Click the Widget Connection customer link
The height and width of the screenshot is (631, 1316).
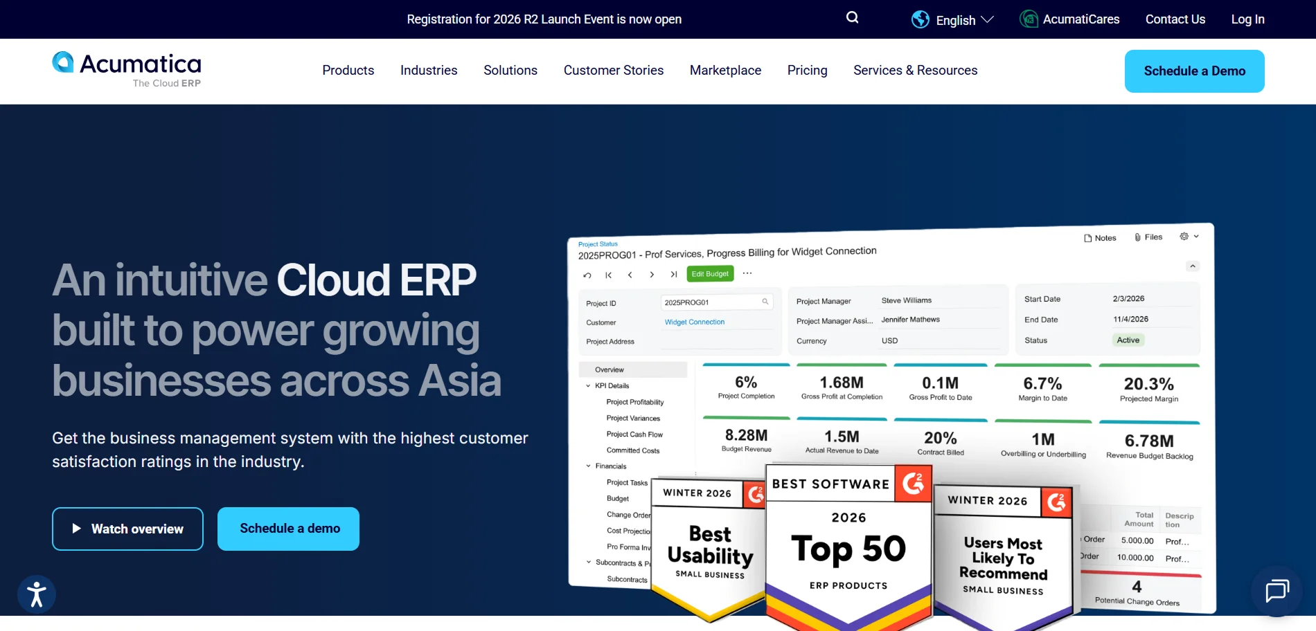(695, 322)
